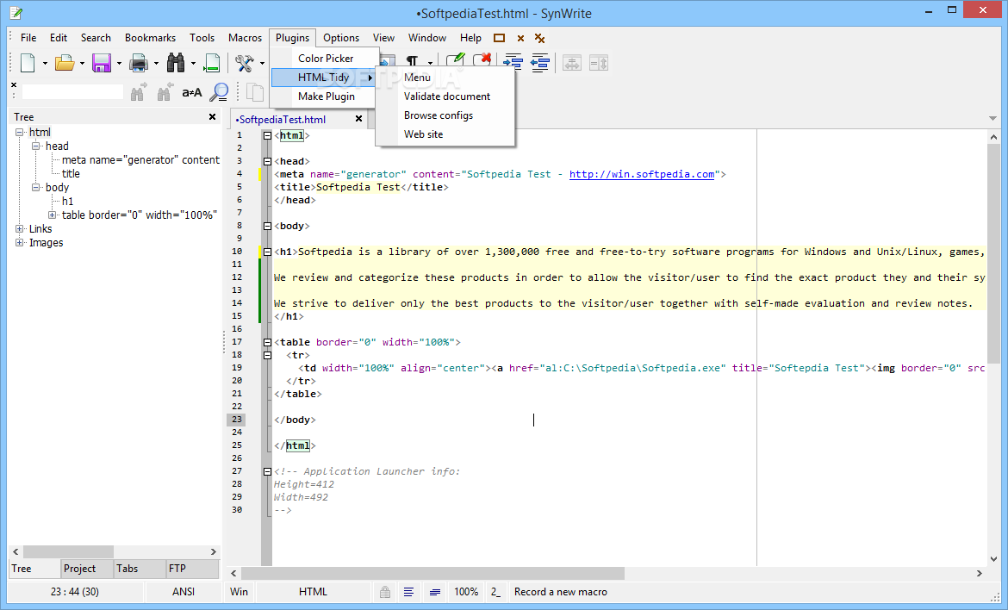This screenshot has width=1008, height=610.
Task: Click the New file icon
Action: [28, 63]
